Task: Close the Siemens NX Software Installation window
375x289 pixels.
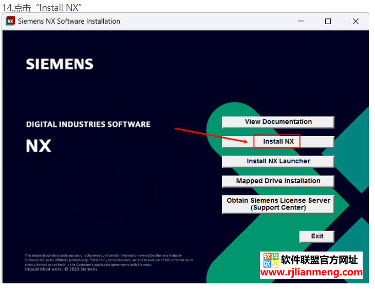Action: pyautogui.click(x=355, y=21)
